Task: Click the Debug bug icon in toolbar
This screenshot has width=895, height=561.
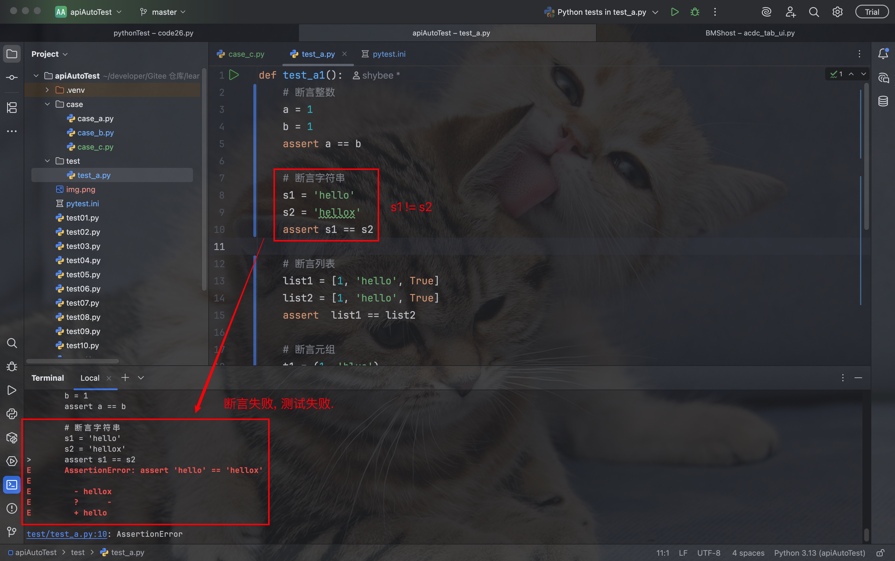Action: (695, 12)
